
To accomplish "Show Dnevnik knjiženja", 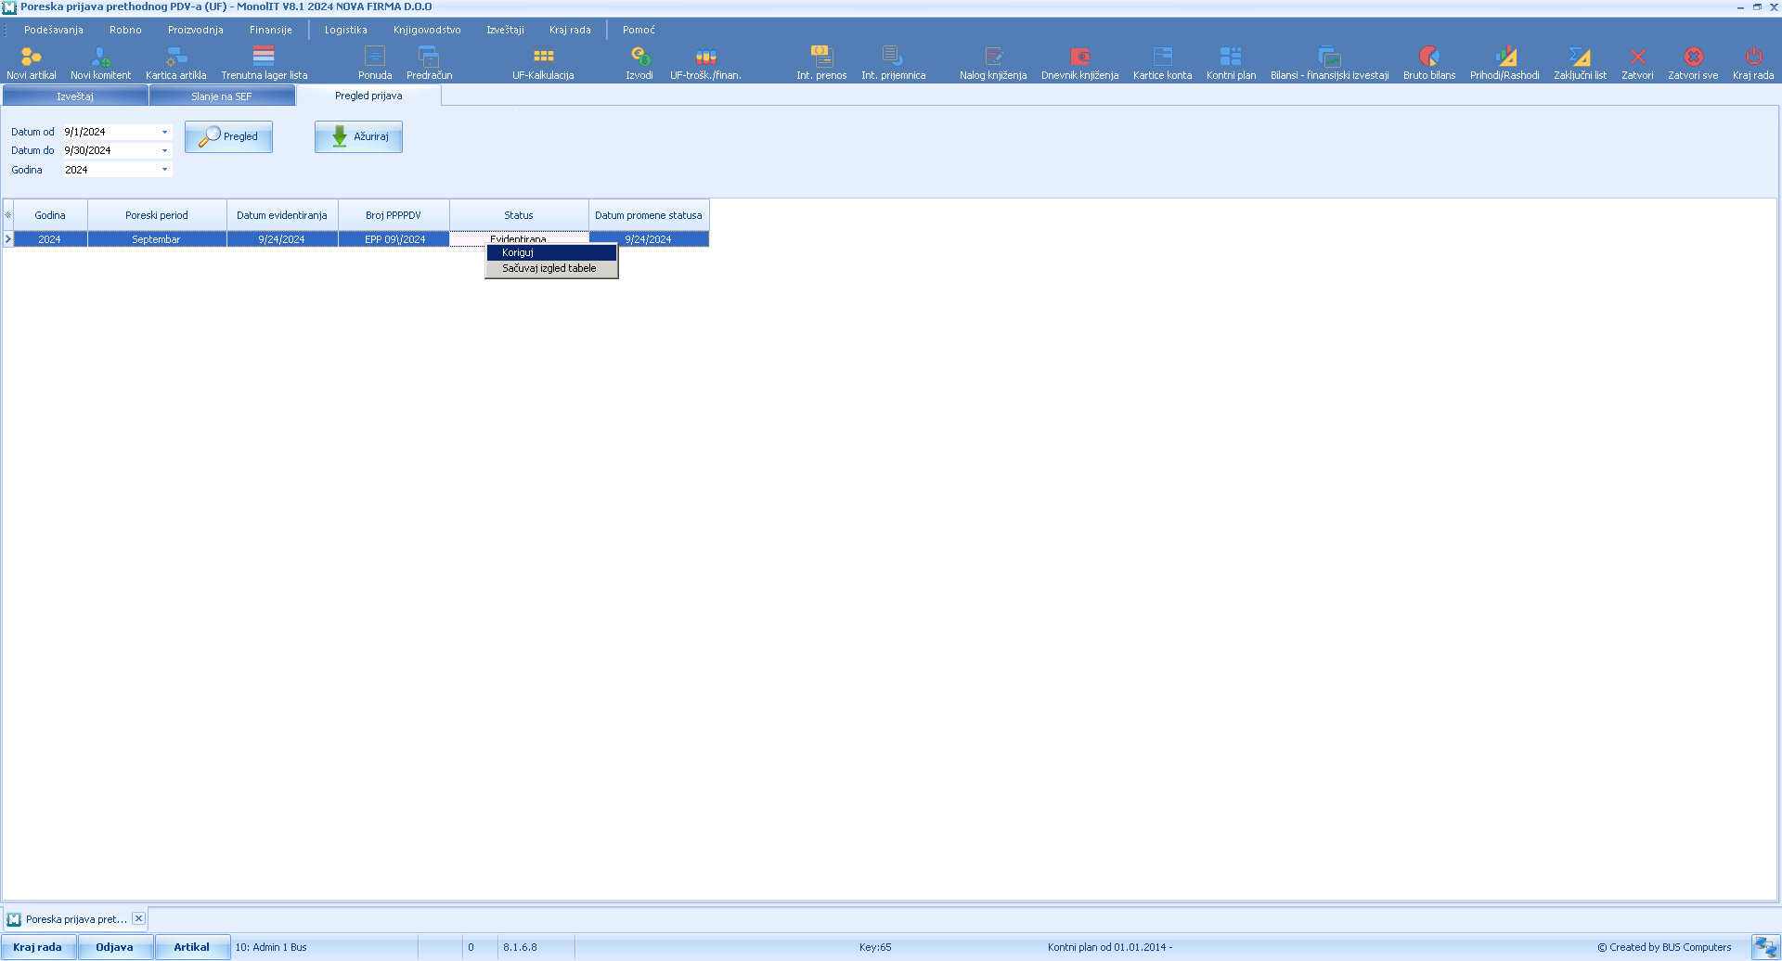I will click(1079, 63).
